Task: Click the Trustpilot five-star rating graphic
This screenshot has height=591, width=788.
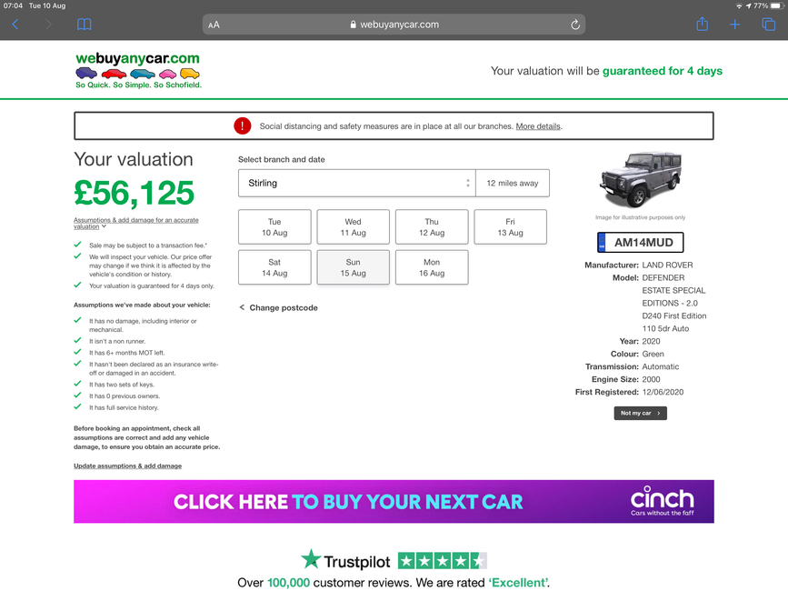Action: point(443,560)
